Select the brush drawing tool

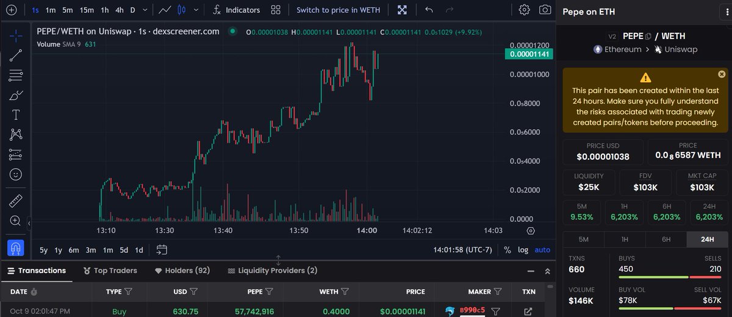(16, 95)
